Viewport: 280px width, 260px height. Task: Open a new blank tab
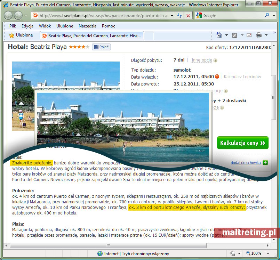[x=149, y=36]
